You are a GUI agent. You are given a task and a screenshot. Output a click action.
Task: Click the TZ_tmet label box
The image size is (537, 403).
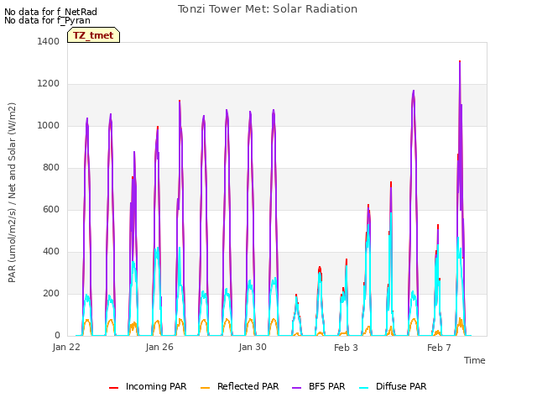(x=93, y=35)
